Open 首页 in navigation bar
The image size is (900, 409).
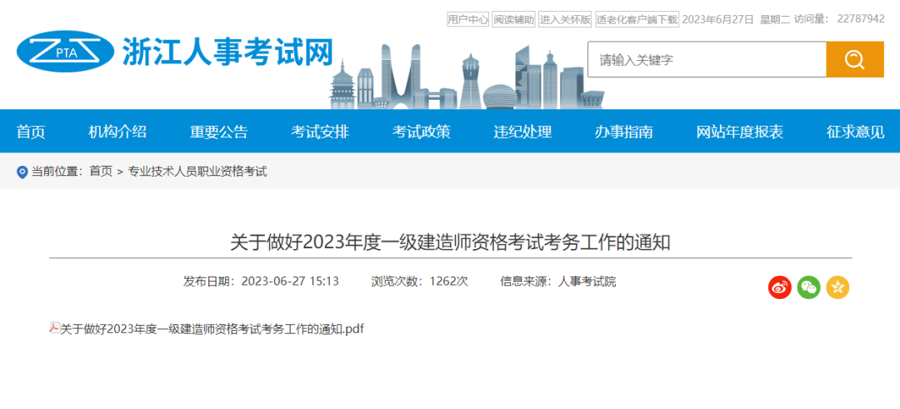coord(31,132)
